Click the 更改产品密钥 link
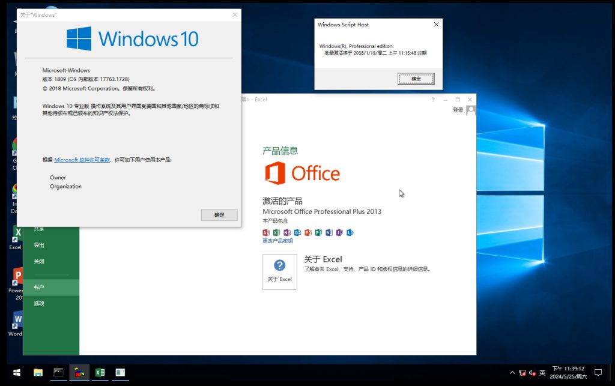This screenshot has width=615, height=386. [277, 241]
